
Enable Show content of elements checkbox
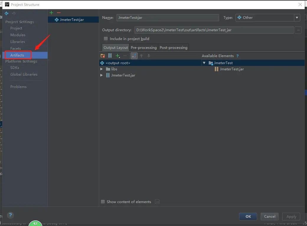103,202
